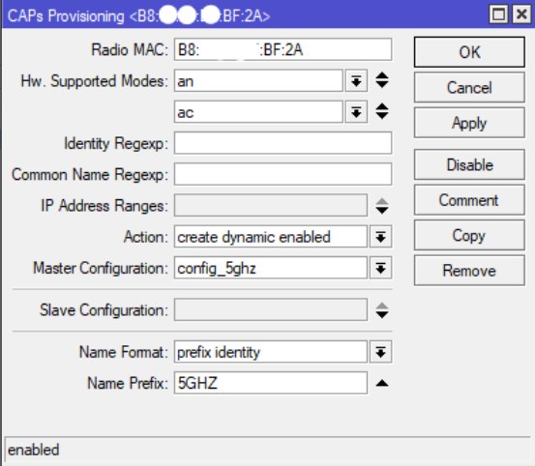Image resolution: width=535 pixels, height=466 pixels.
Task: Close the CAPs Provisioning window
Action: click(x=521, y=15)
